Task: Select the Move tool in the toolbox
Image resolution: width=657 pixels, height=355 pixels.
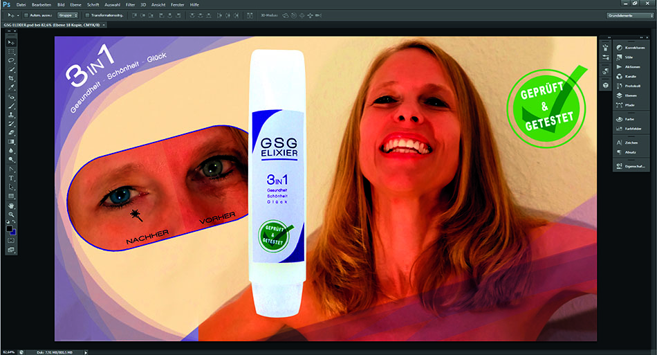Action: pyautogui.click(x=11, y=43)
